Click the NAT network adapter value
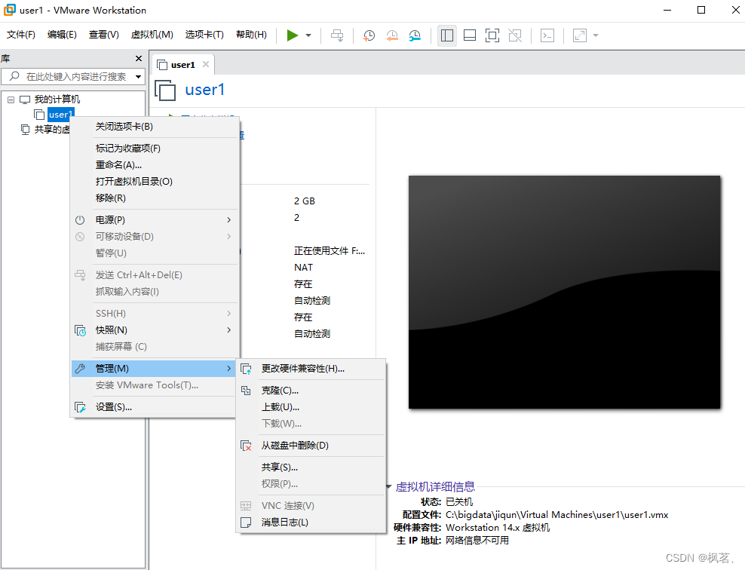 coord(304,268)
